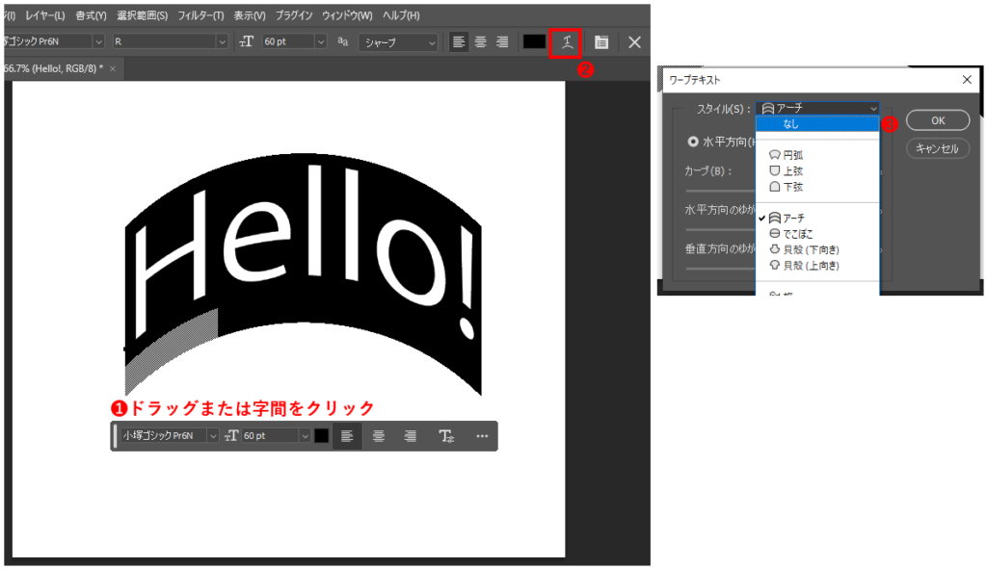The image size is (987, 569).
Task: Select the 水平方向 radio button
Action: click(693, 142)
